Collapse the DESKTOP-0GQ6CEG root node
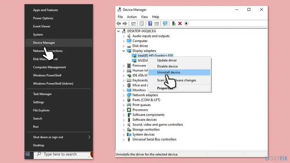Screen dimensions: 290x163 pos(118,31)
